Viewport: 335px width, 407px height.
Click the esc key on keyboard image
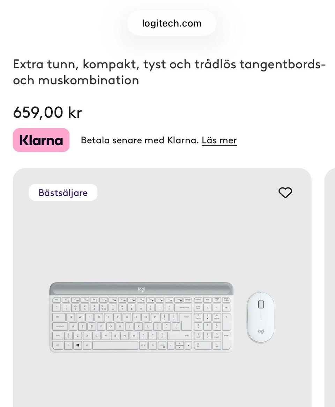pyautogui.click(x=57, y=299)
